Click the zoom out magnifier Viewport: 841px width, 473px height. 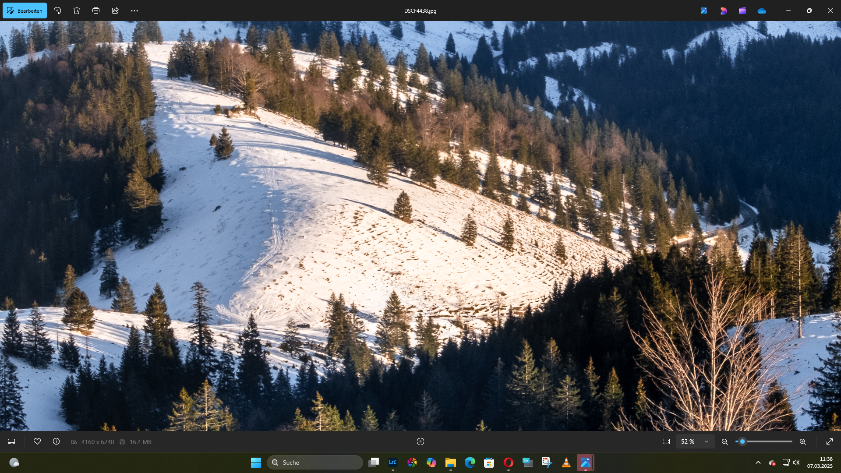pyautogui.click(x=725, y=441)
